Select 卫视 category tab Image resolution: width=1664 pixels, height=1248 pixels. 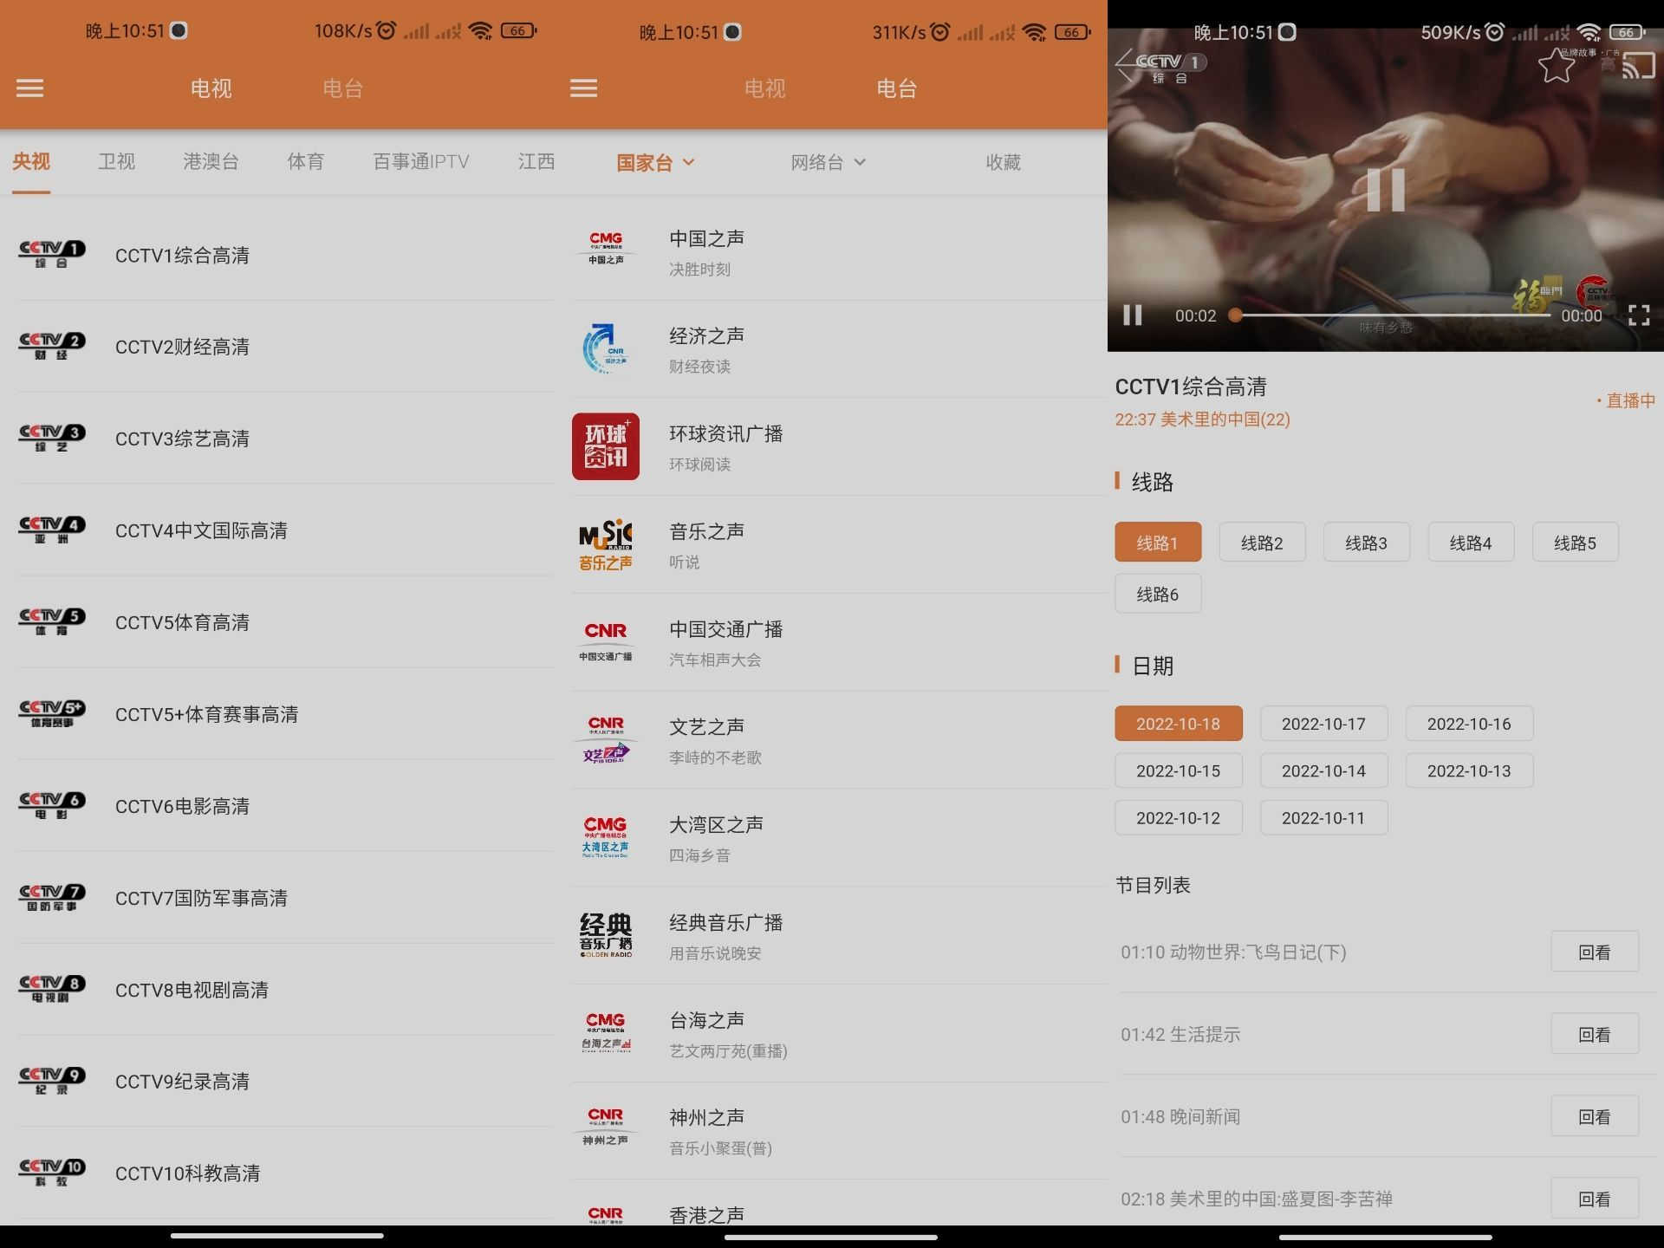[116, 161]
